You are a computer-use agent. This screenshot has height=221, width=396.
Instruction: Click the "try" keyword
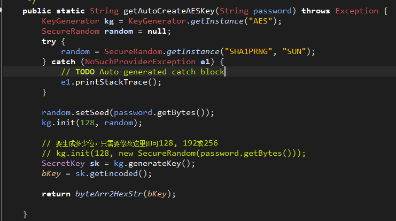pyautogui.click(x=49, y=41)
